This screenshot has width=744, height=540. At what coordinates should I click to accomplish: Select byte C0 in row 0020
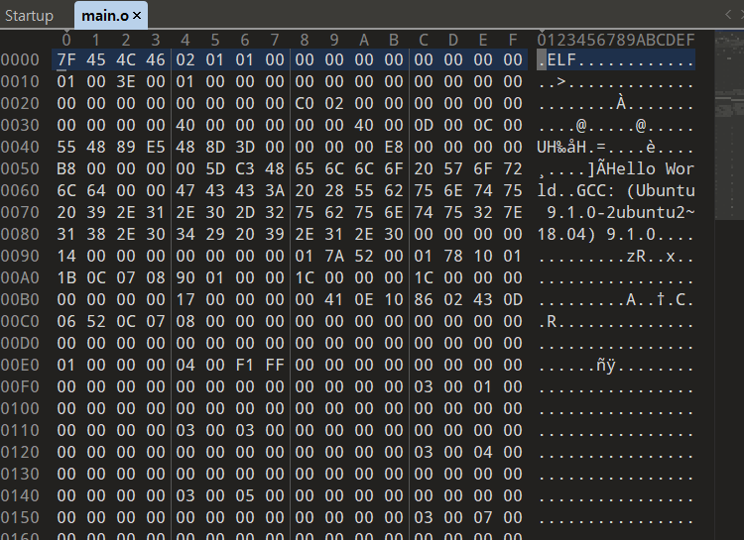tap(305, 103)
